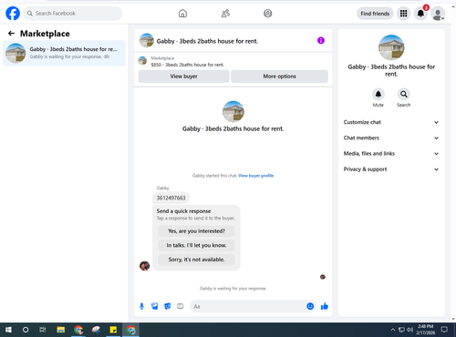Open the Notifications bell

(x=420, y=14)
